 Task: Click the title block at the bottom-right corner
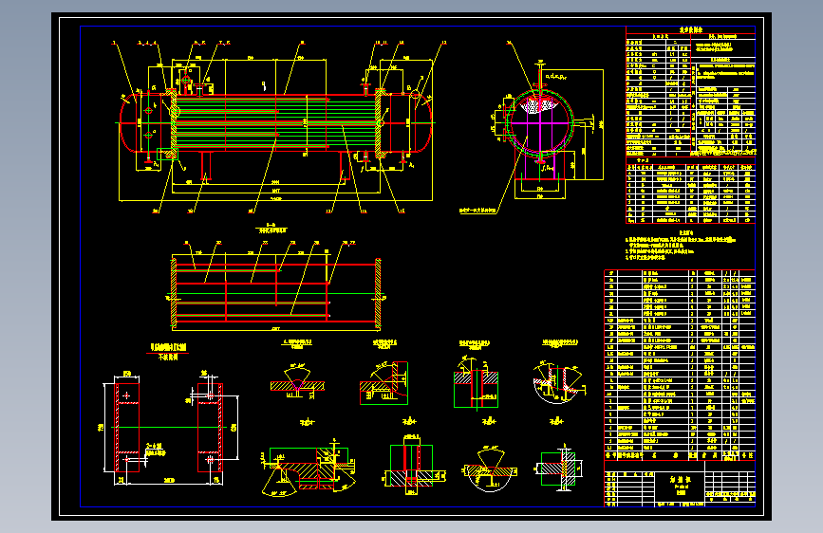680,484
